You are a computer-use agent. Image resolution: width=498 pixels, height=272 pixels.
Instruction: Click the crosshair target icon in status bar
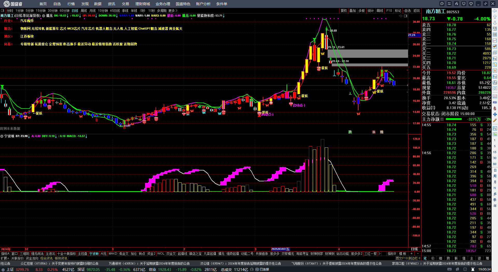point(465,269)
